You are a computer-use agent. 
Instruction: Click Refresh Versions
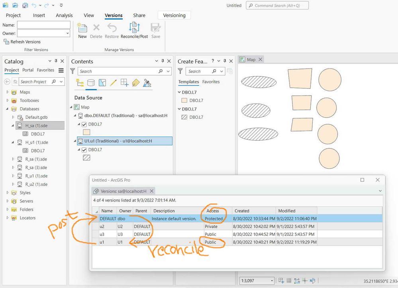[x=22, y=41]
